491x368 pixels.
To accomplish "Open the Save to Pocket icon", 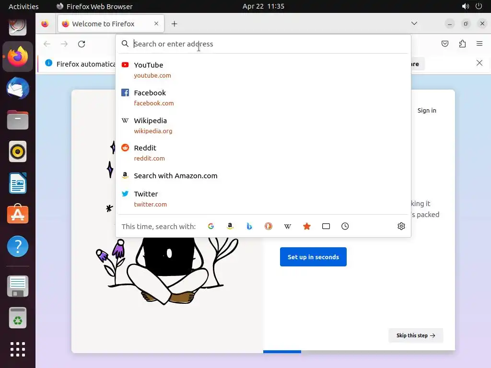I will 445,44.
